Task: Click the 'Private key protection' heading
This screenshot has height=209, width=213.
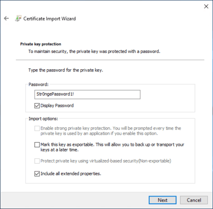Action: 41,44
